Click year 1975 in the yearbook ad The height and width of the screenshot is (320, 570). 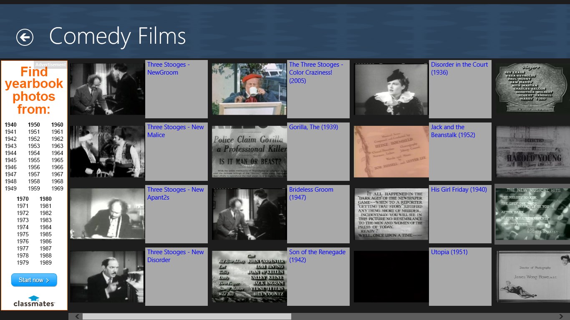tap(23, 234)
